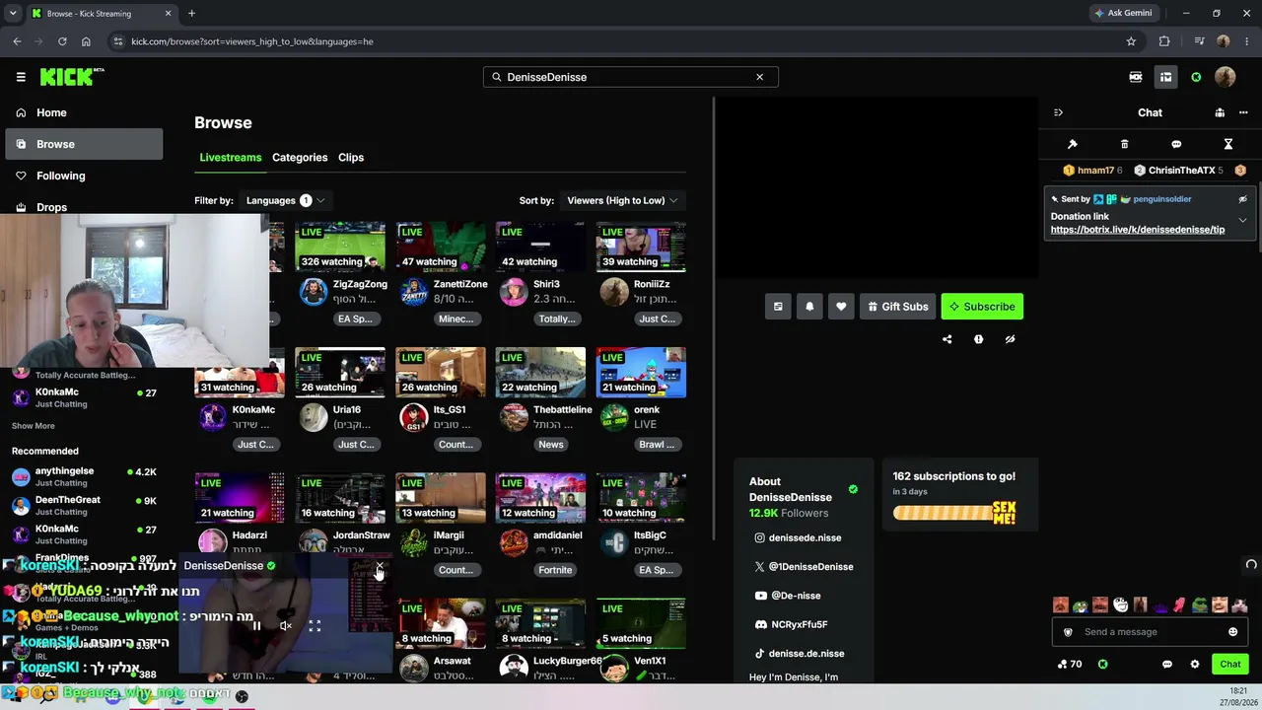Click the speech bubble chat mode icon
Screen dimensions: 1262x710
tap(1176, 144)
